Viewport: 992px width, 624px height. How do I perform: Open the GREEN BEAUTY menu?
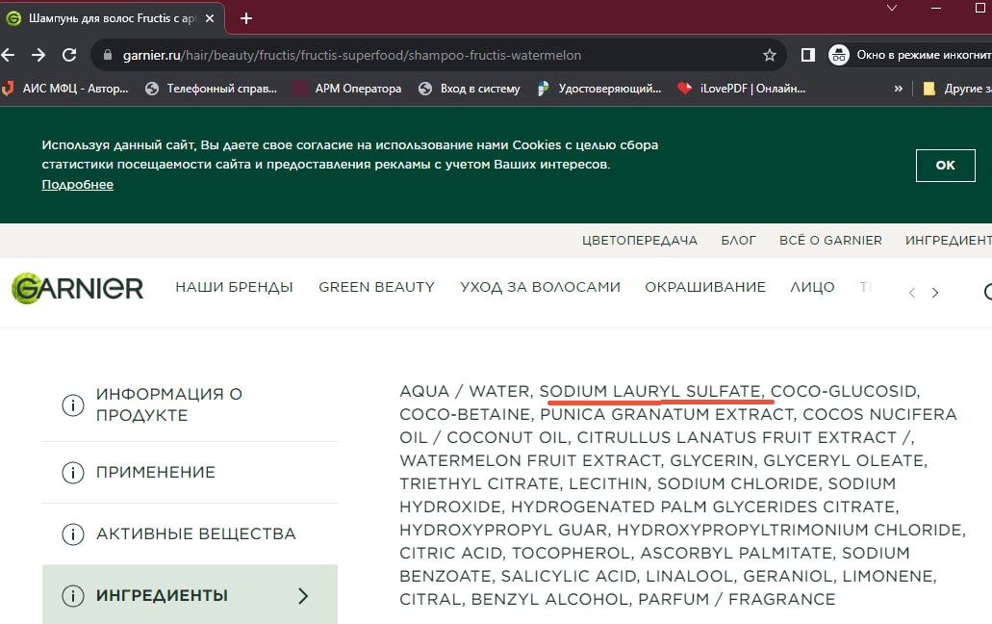376,287
